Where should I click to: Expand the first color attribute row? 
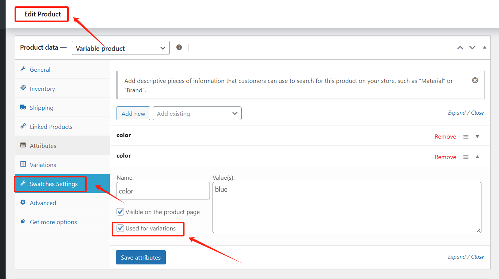[477, 137]
